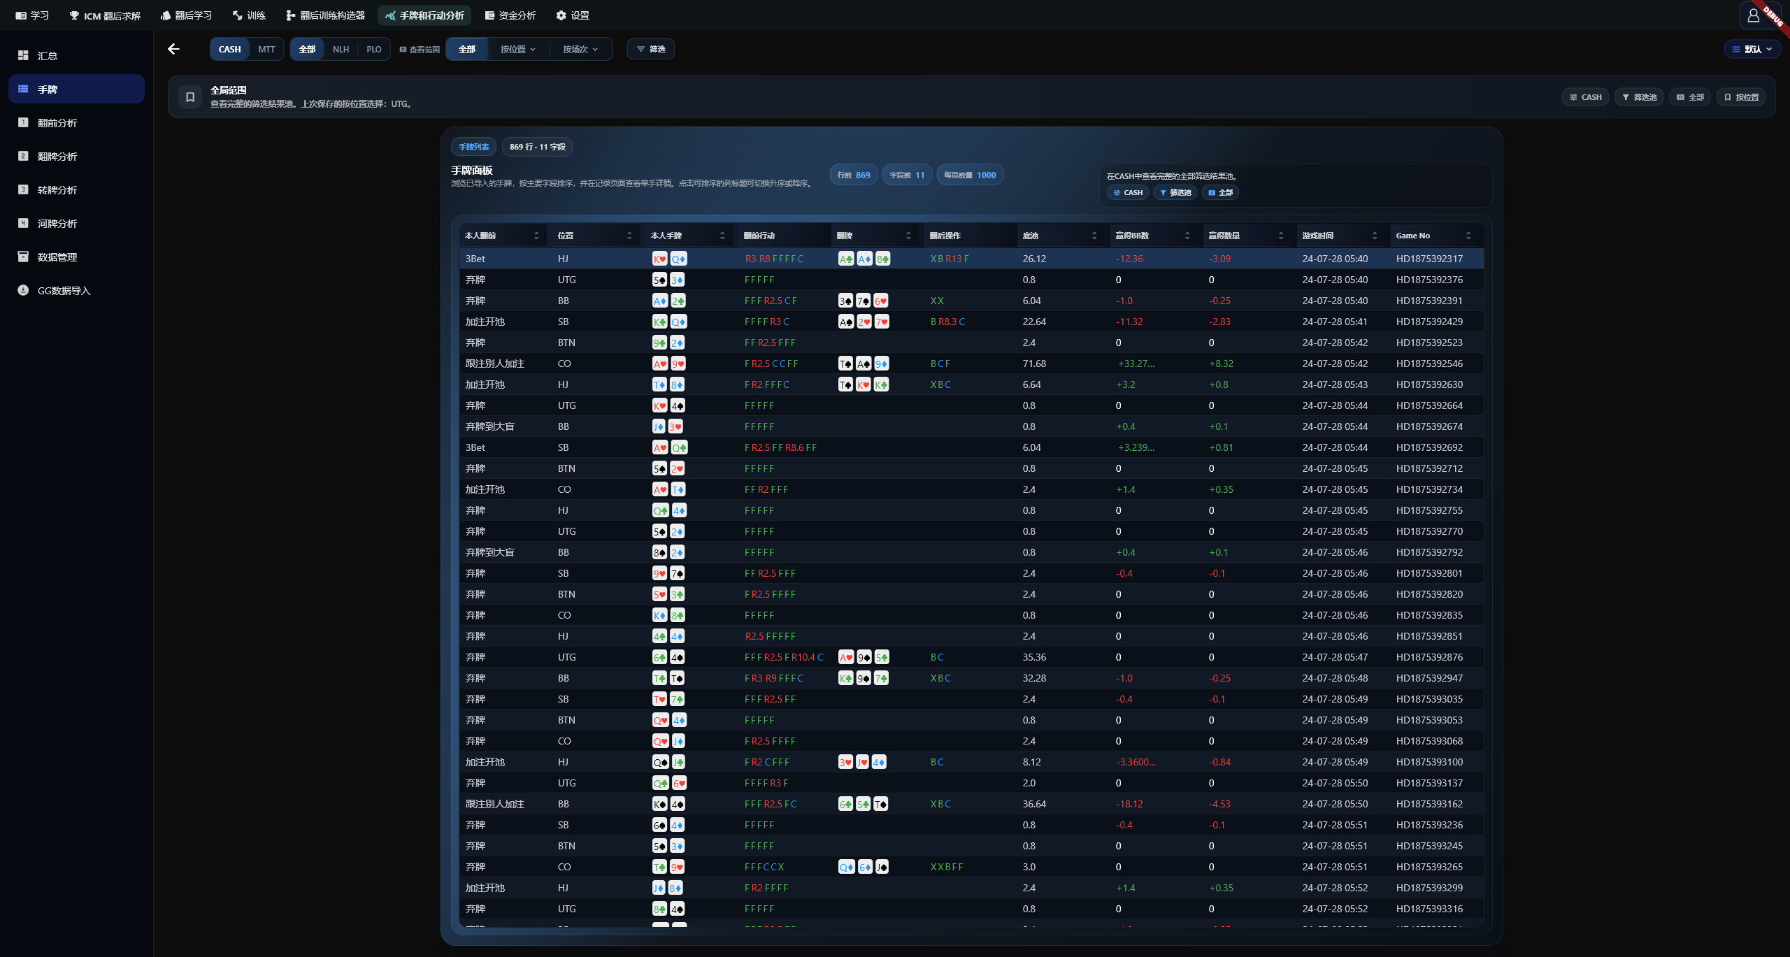Click the 查看范围 icon label
Screen dimensions: 1790x957
(x=420, y=50)
